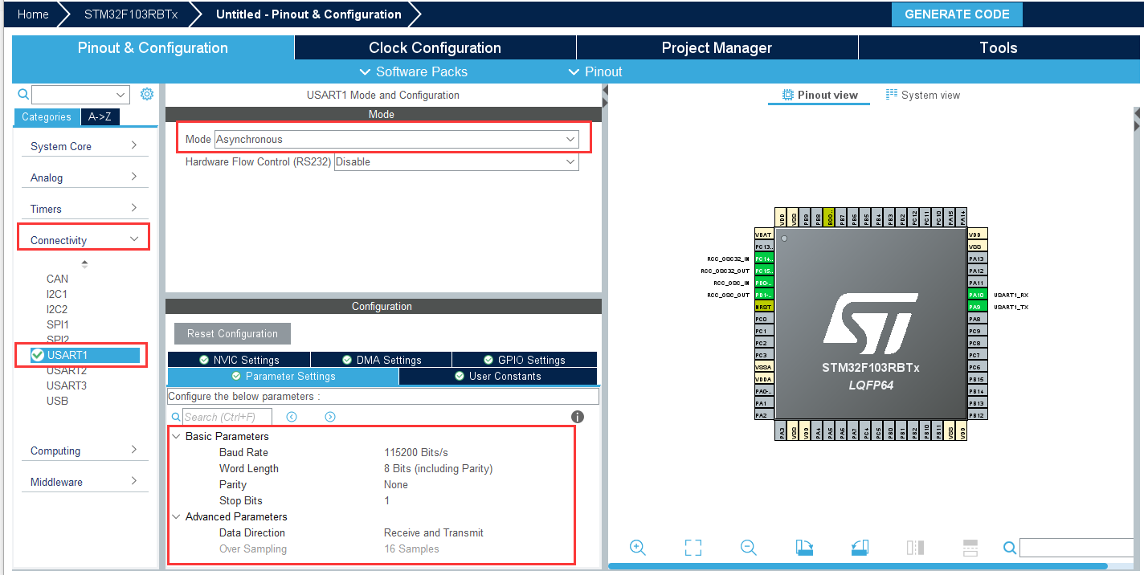Rotate chip clockwise icon
1144x575 pixels.
[x=804, y=548]
